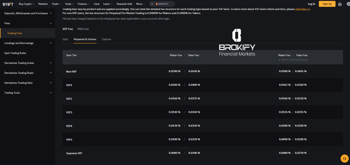Open the download app icon
350x165 pixels.
tap(339, 4)
